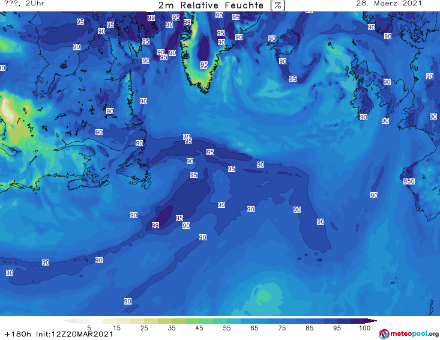Click the '+180h' forecast hour text

18,334
